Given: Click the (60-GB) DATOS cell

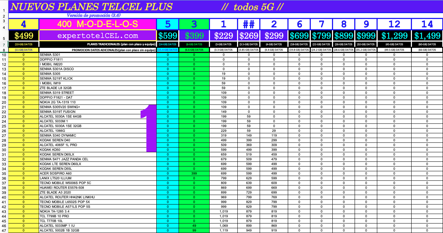Looking at the screenshot, I should pyautogui.click(x=427, y=44).
